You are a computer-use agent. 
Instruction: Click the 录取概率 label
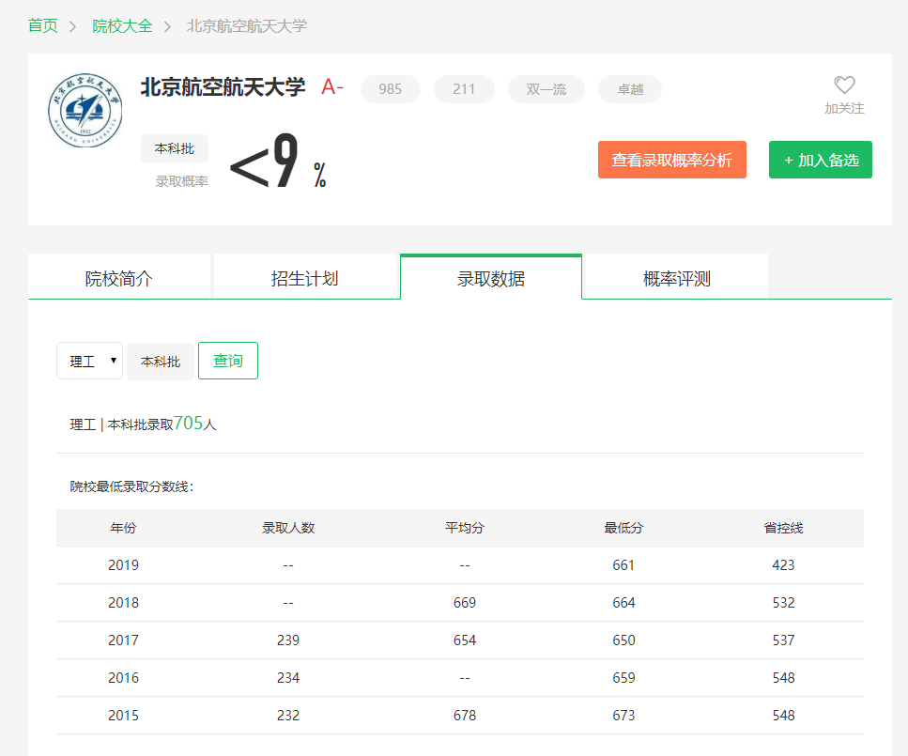[181, 181]
